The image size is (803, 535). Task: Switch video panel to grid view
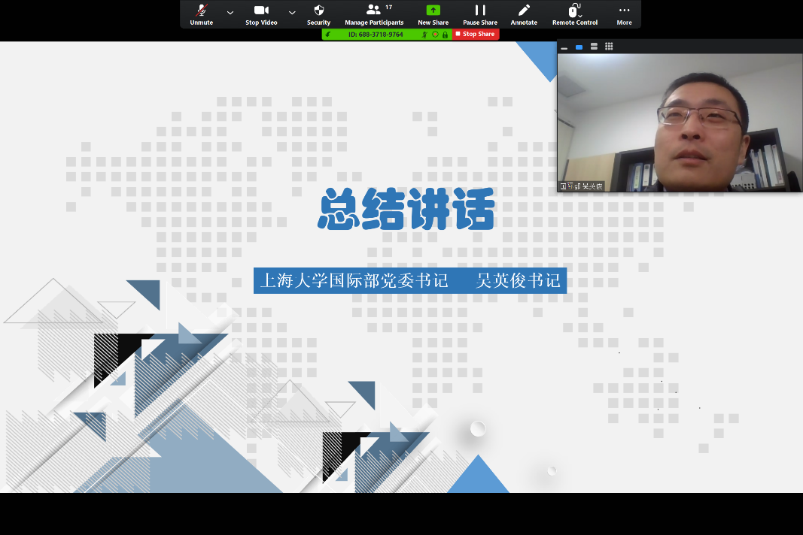(609, 47)
